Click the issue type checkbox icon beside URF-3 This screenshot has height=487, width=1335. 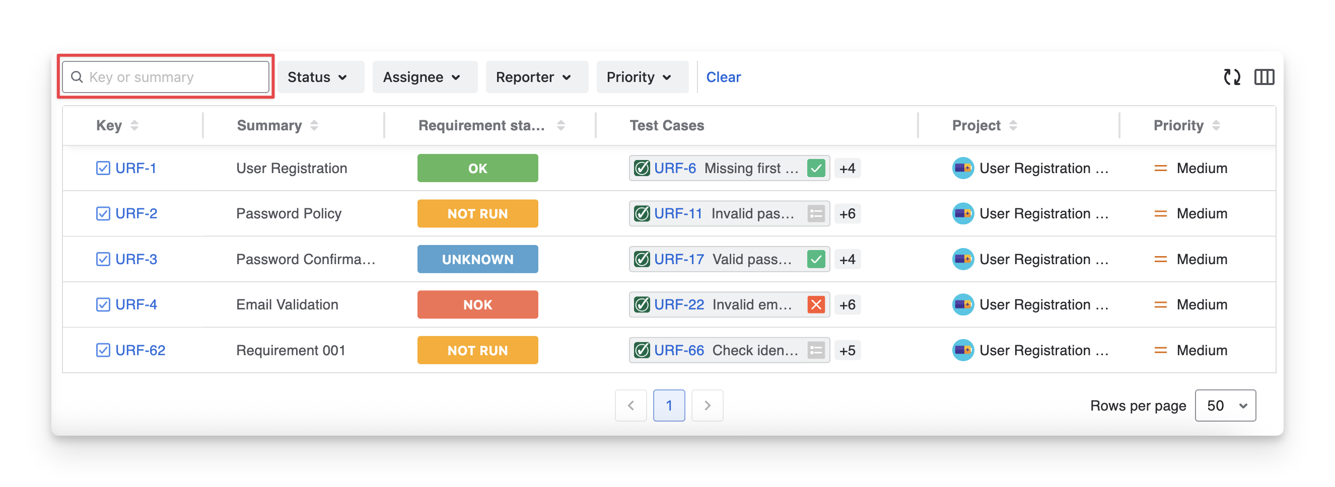tap(103, 259)
